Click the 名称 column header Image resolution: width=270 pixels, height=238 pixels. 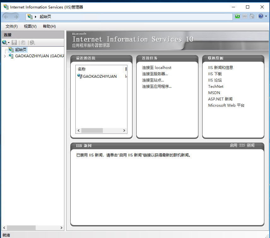[x=99, y=69]
